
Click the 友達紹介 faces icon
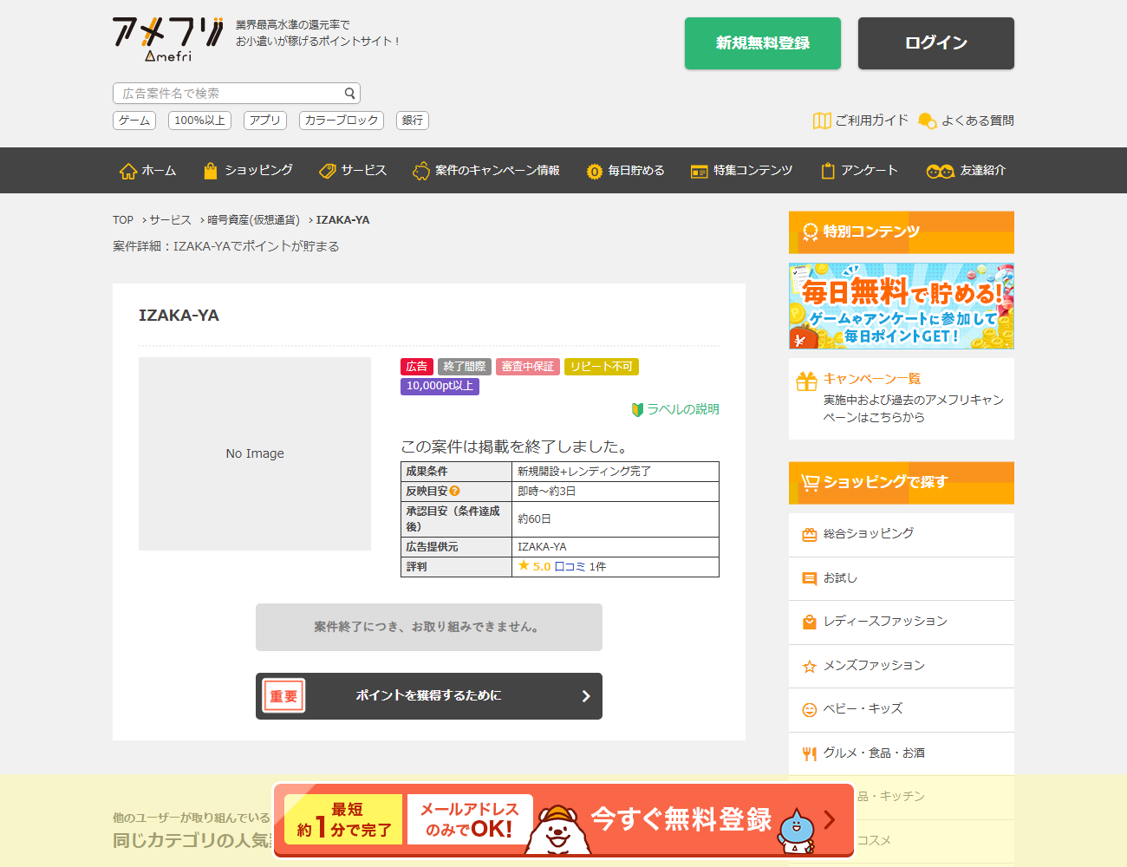tap(940, 172)
